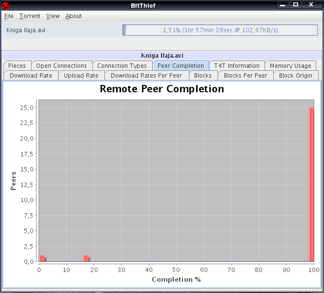Select the Peer Completion tab

coord(181,66)
